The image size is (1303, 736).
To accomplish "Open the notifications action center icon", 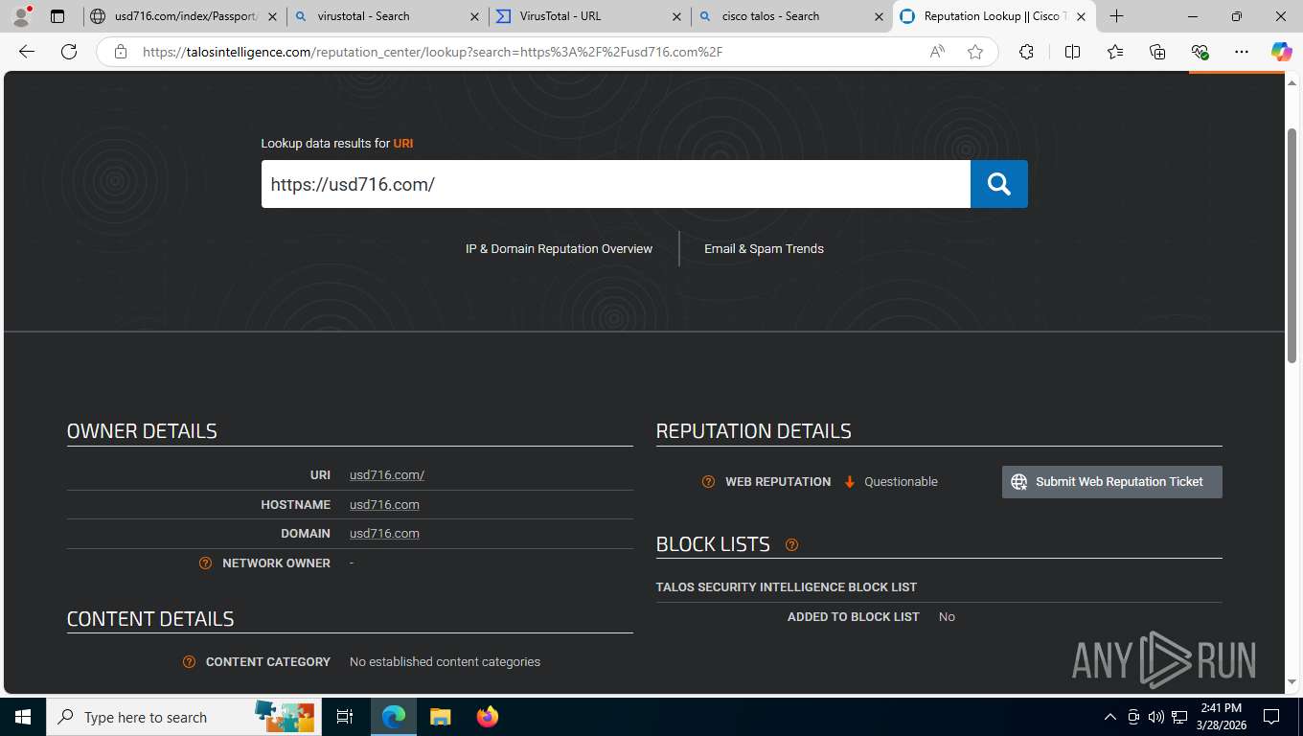I will 1270,717.
